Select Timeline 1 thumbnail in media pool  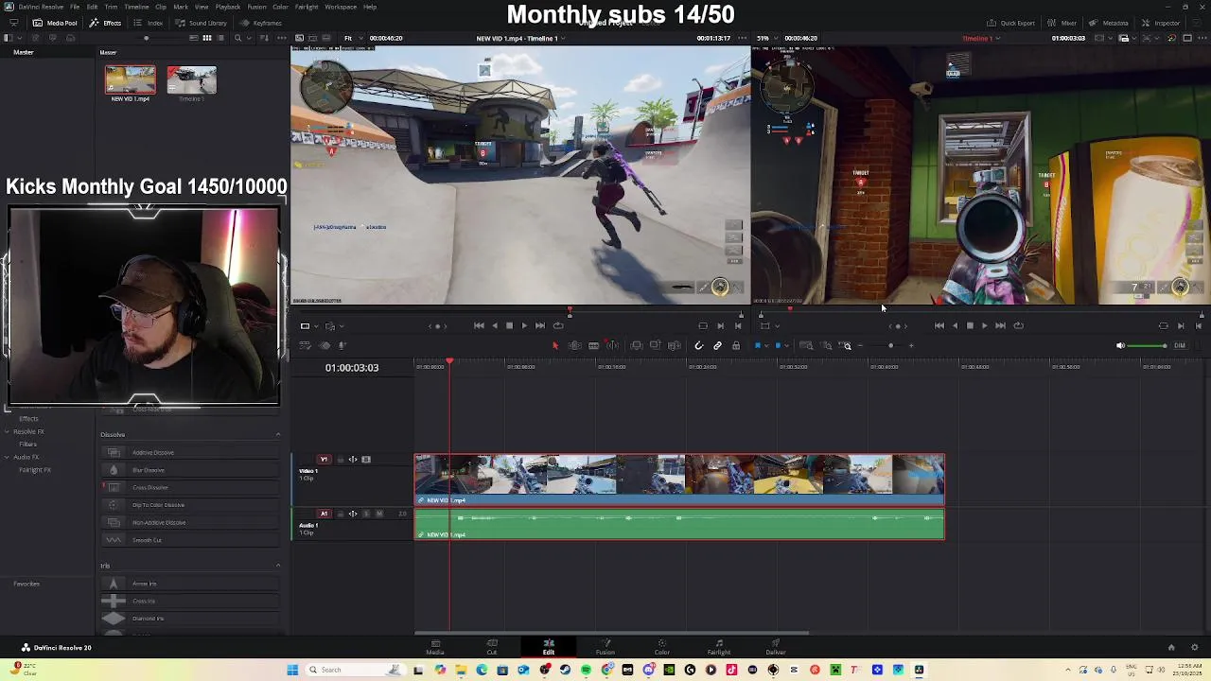(x=191, y=80)
